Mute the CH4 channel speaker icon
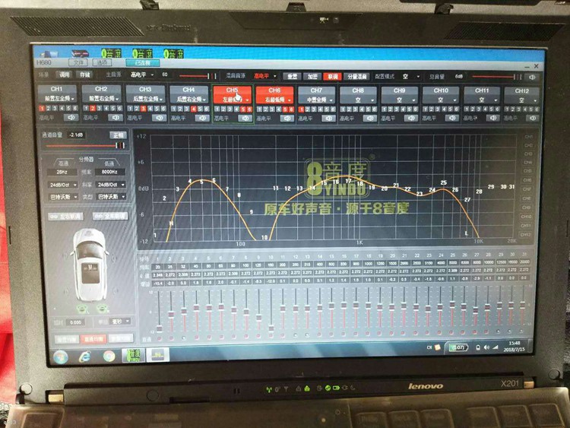570x428 pixels. pyautogui.click(x=202, y=118)
